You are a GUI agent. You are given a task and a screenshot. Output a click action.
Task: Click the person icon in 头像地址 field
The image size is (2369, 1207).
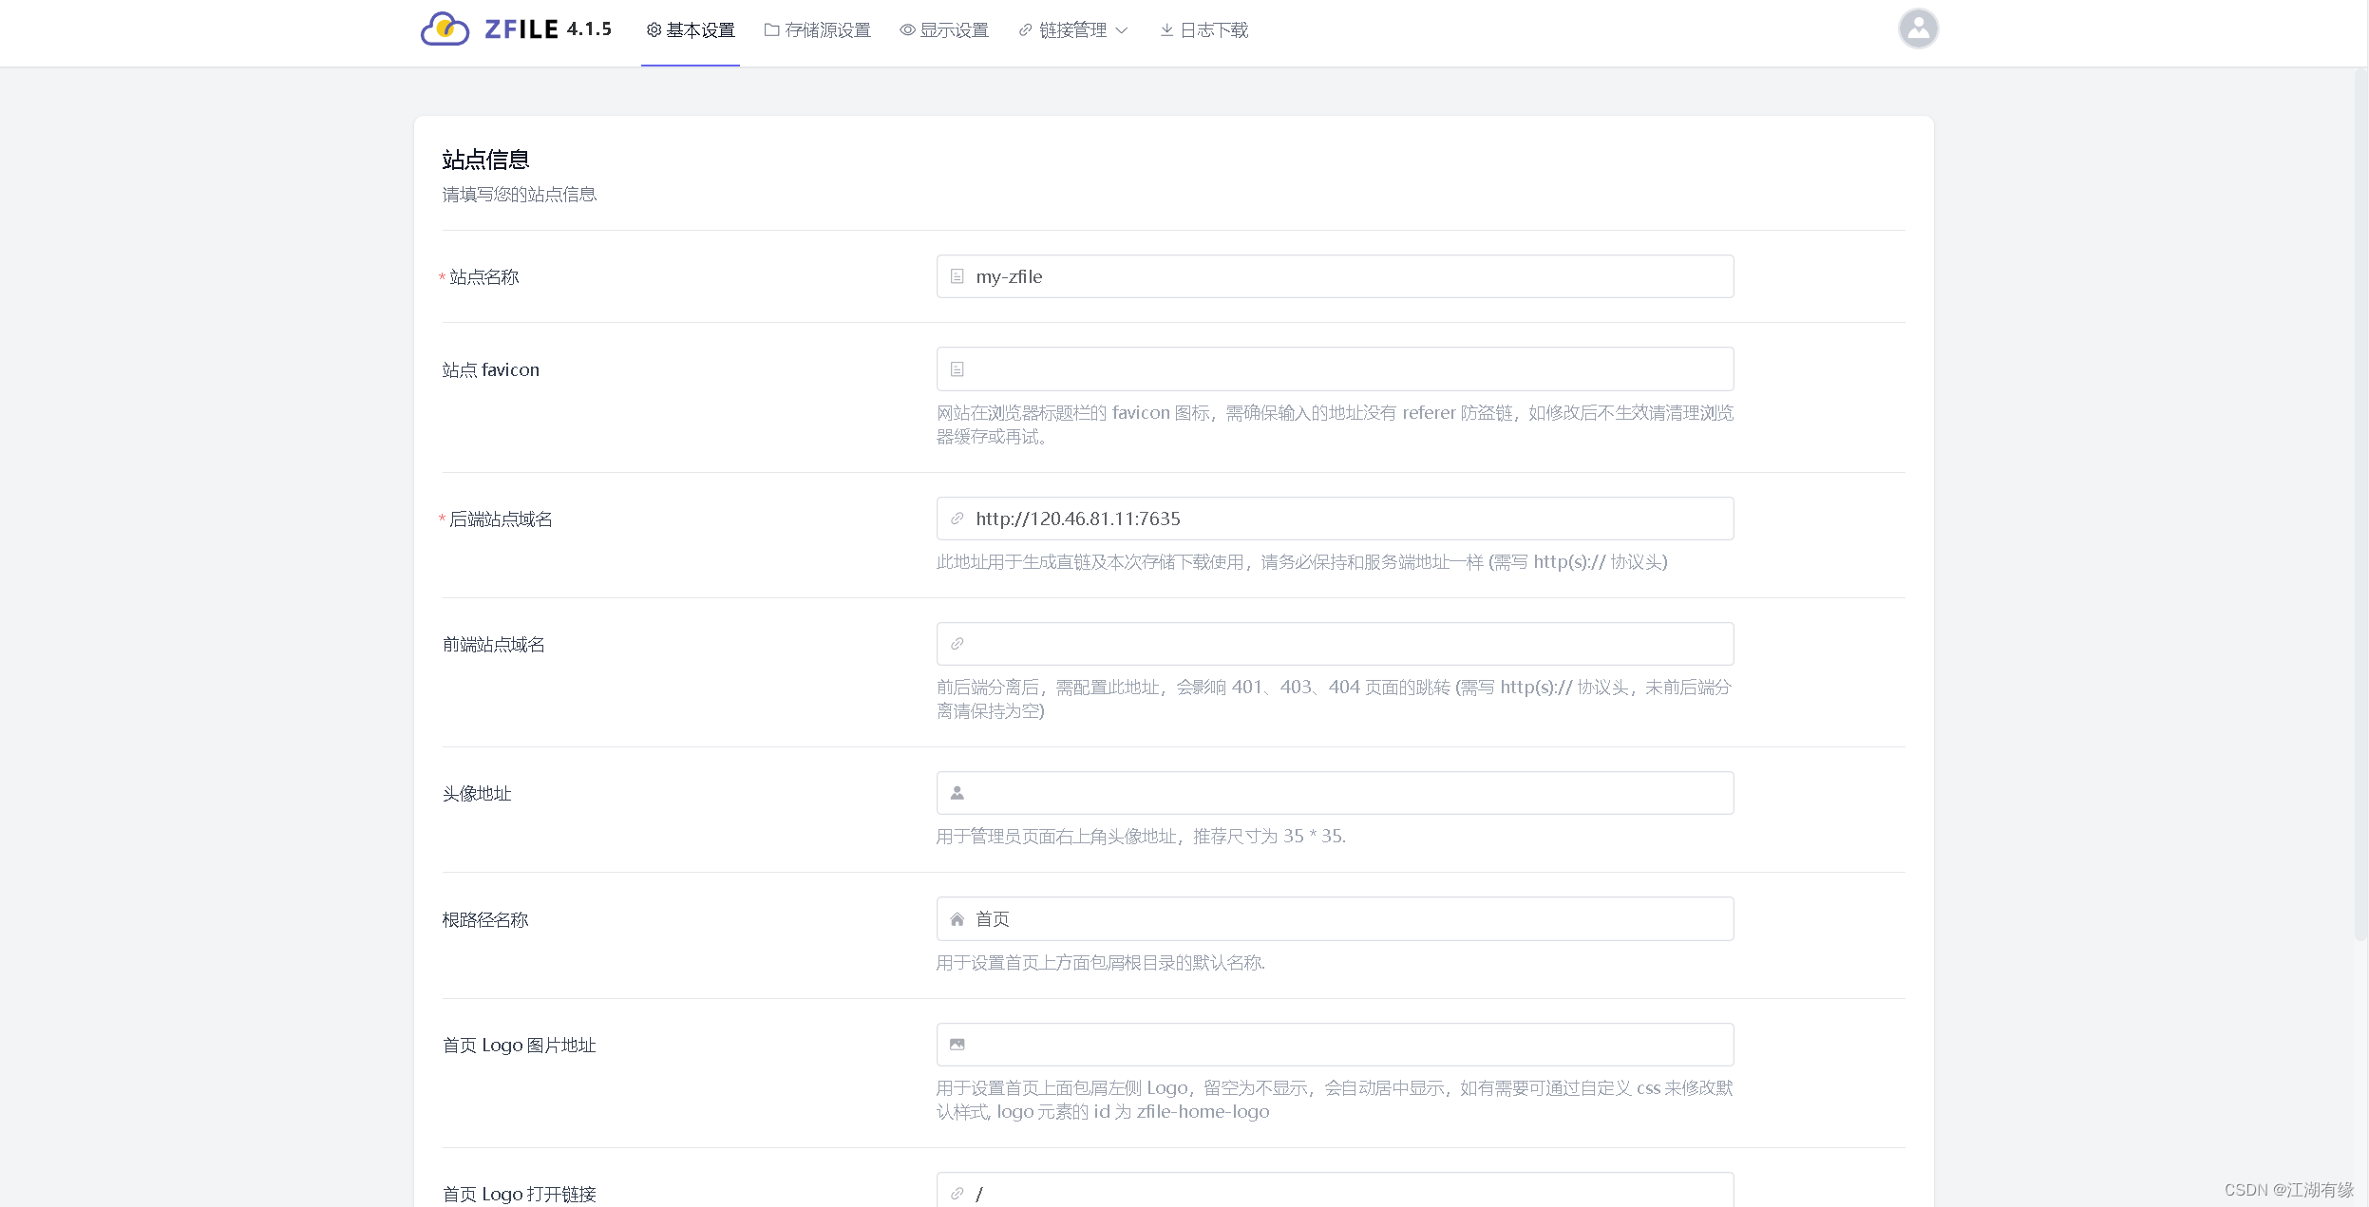tap(957, 793)
